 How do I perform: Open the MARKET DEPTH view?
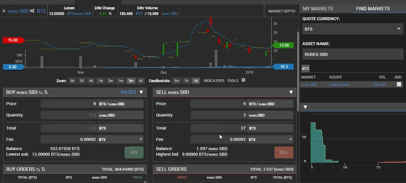pyautogui.click(x=282, y=11)
